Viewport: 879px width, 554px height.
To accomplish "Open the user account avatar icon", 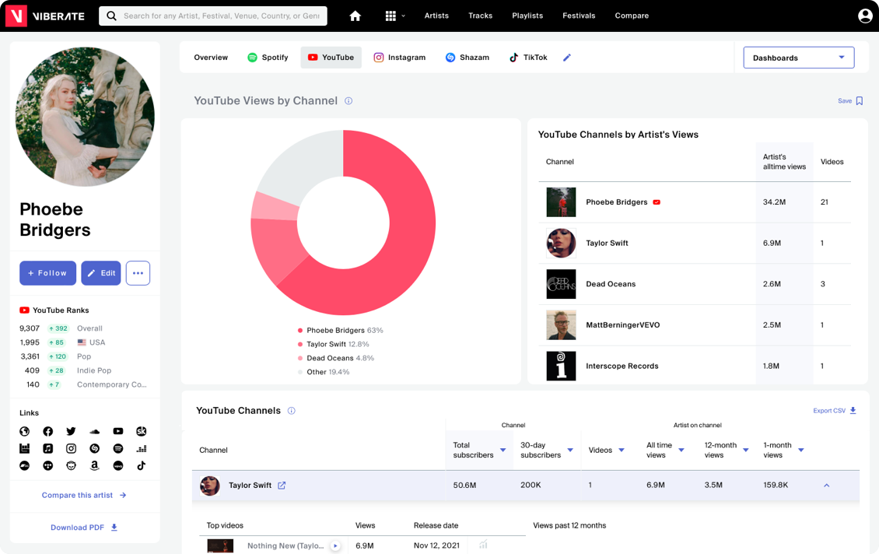I will coord(865,16).
